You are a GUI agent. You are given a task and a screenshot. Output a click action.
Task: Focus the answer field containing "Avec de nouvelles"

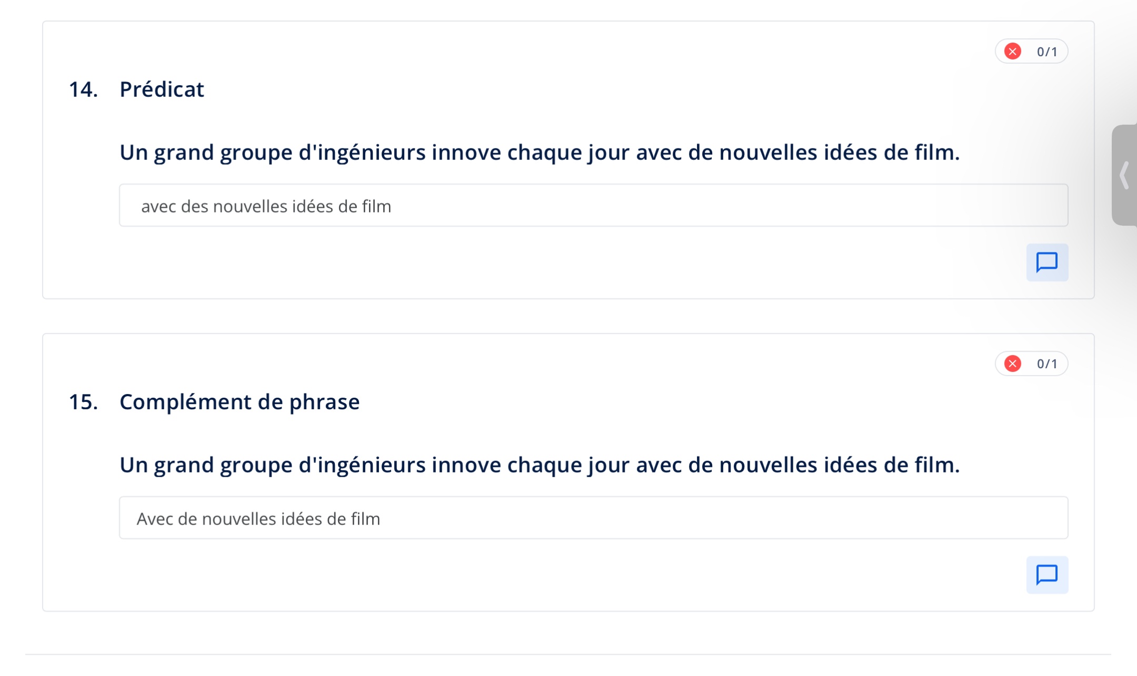[593, 518]
